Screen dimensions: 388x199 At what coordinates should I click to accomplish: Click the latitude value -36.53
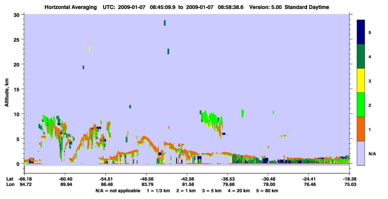click(x=227, y=179)
